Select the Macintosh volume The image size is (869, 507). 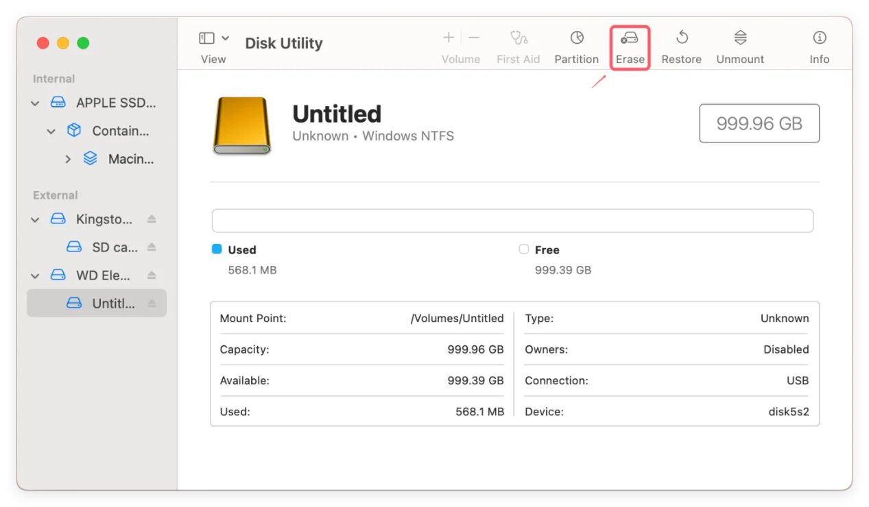(x=97, y=159)
